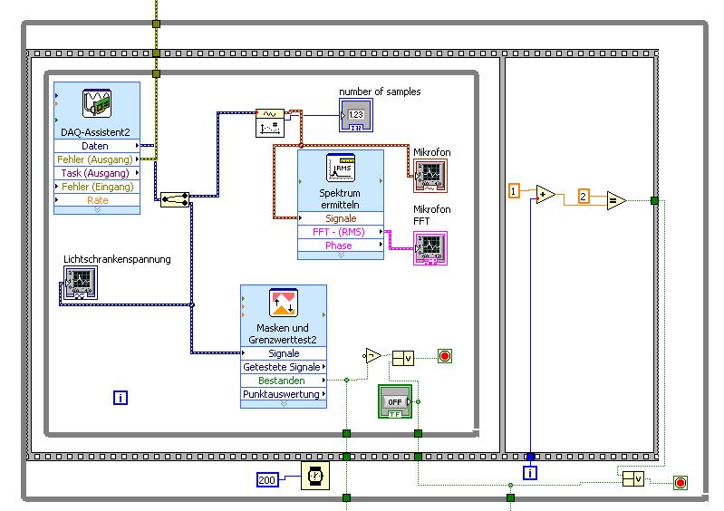This screenshot has height=511, width=724.
Task: Click the Phase output row
Action: pyautogui.click(x=341, y=246)
